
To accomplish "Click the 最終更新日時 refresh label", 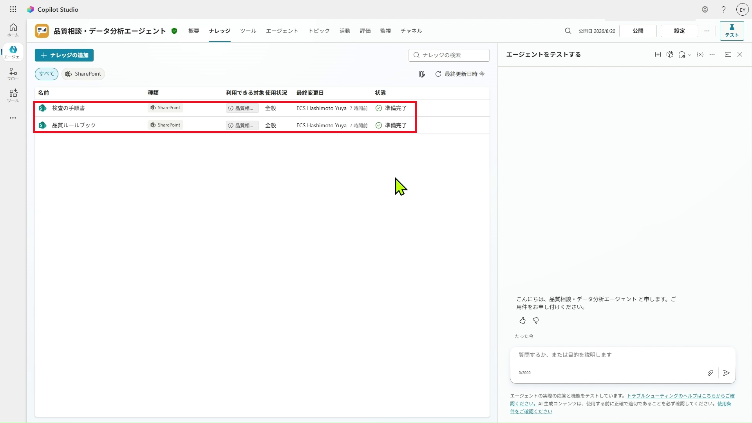I will tap(465, 74).
